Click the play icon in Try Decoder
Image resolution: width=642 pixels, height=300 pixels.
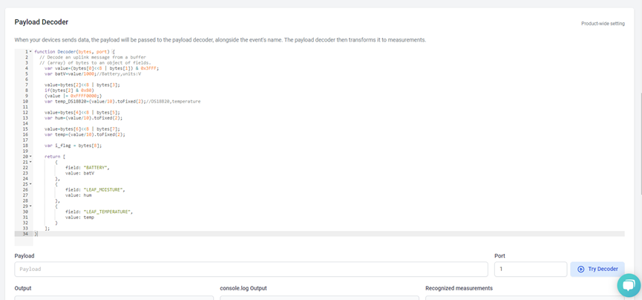click(x=580, y=270)
